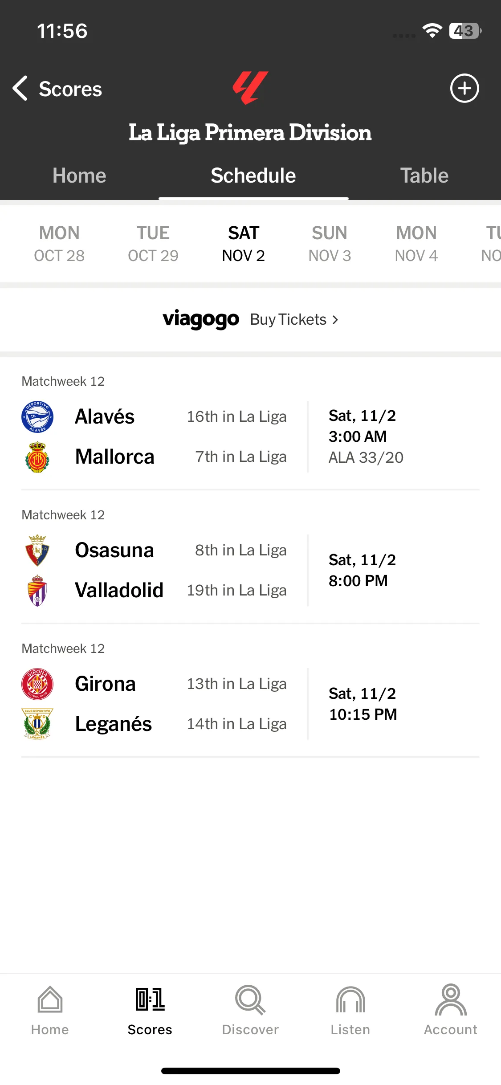Tap the Home house icon
The height and width of the screenshot is (1085, 501).
pyautogui.click(x=50, y=1000)
